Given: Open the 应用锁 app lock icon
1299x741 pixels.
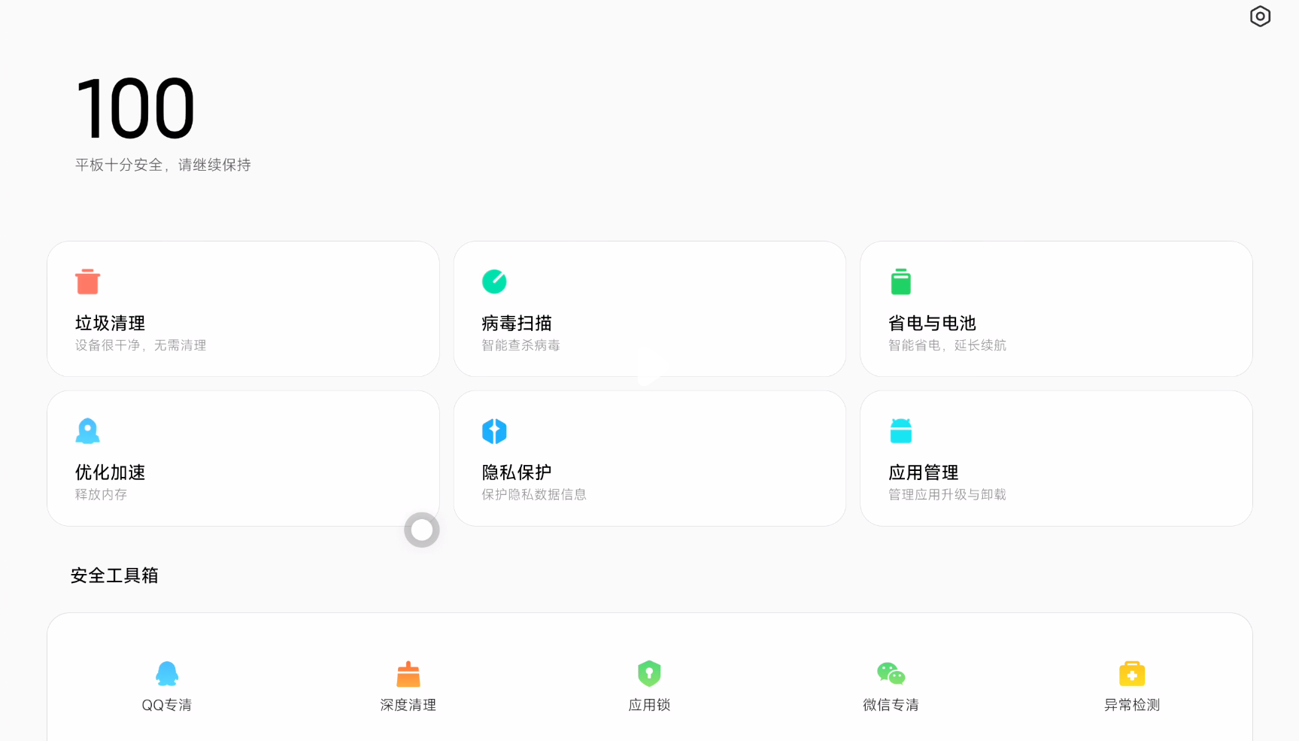Looking at the screenshot, I should click(648, 673).
